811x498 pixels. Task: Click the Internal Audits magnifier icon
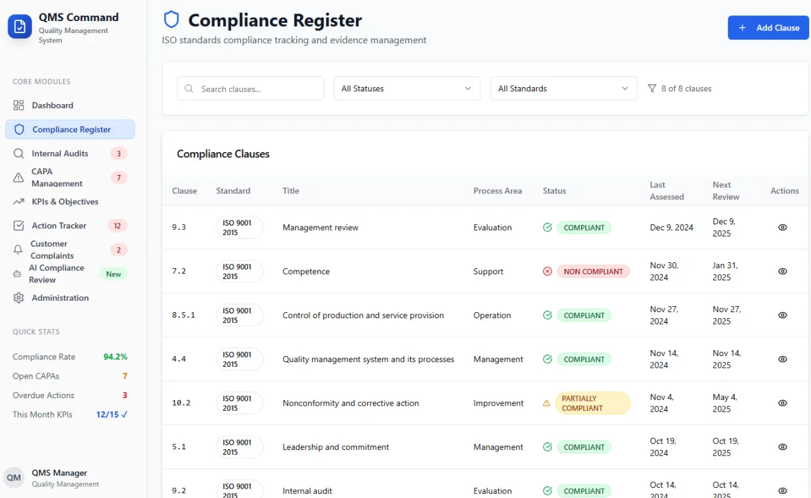click(19, 153)
